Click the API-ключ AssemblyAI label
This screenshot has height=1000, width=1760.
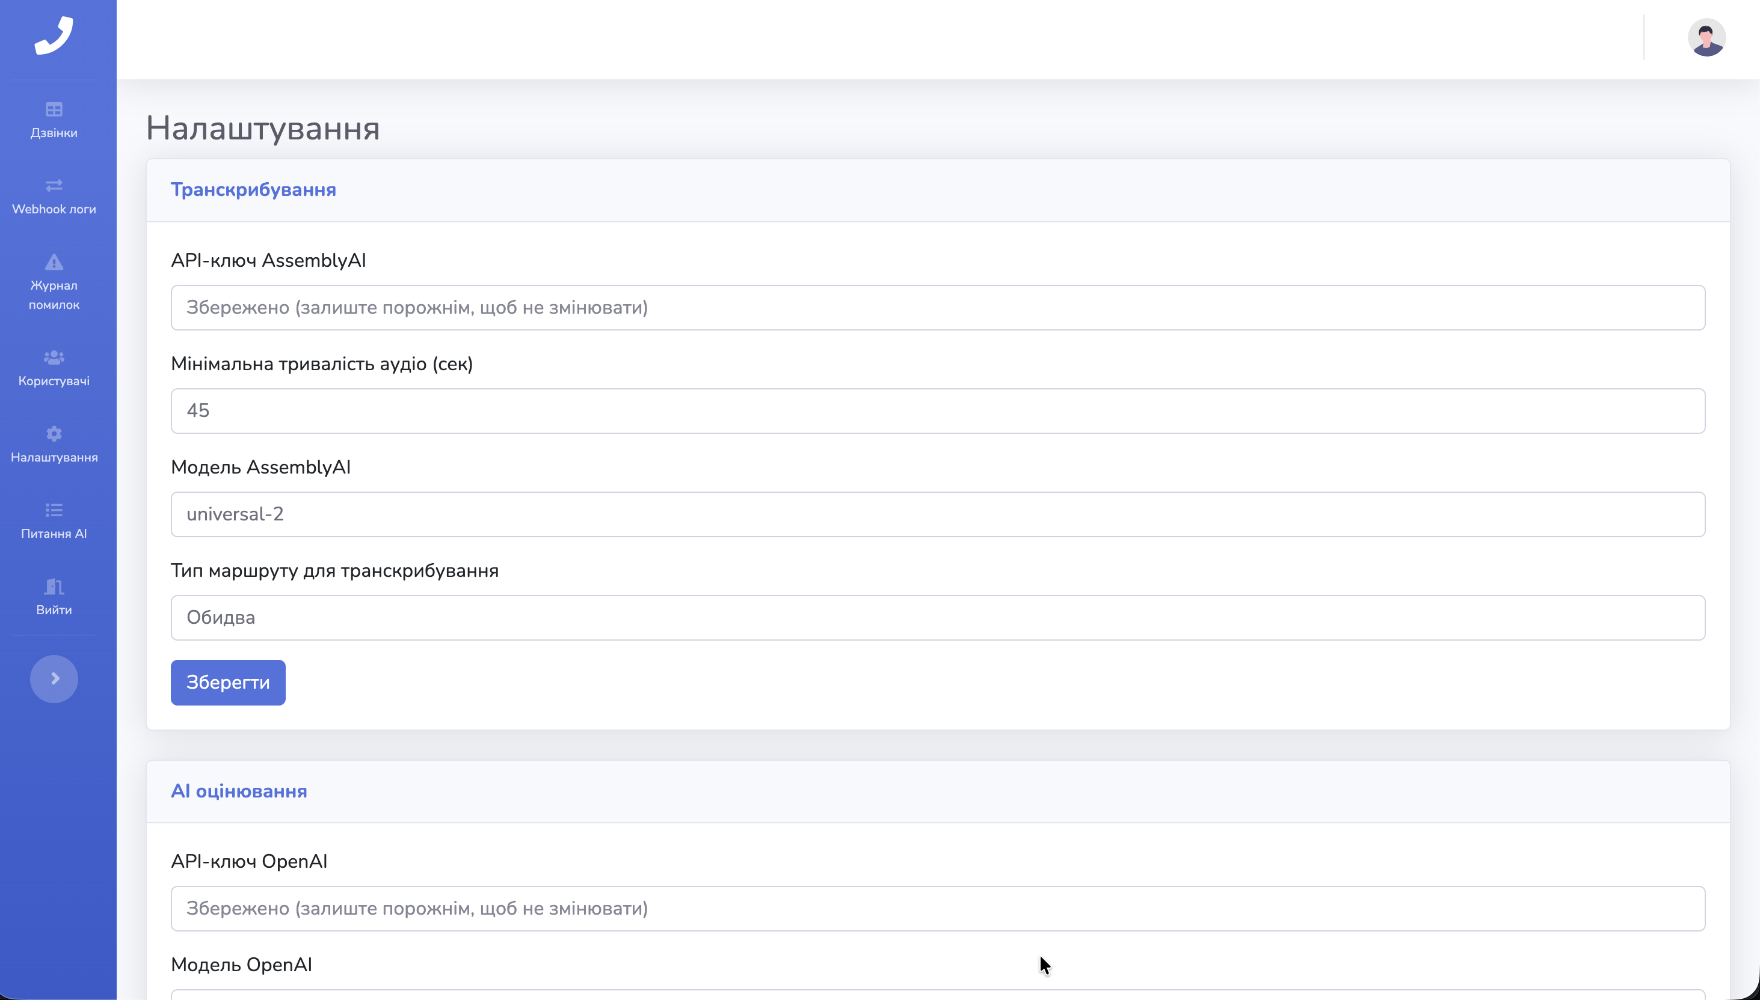[268, 260]
